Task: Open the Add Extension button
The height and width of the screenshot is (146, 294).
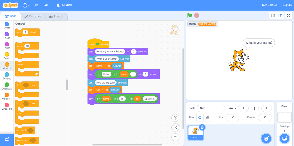Action: (x=7, y=139)
